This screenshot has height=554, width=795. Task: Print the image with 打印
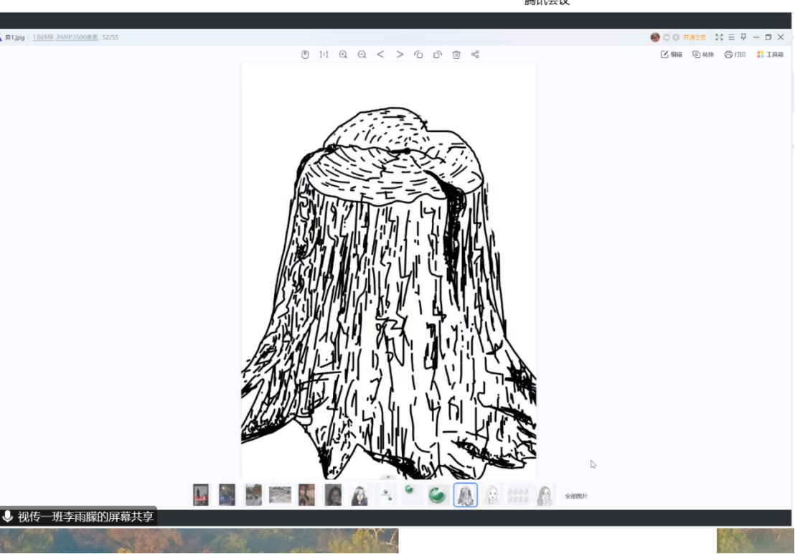tap(735, 55)
